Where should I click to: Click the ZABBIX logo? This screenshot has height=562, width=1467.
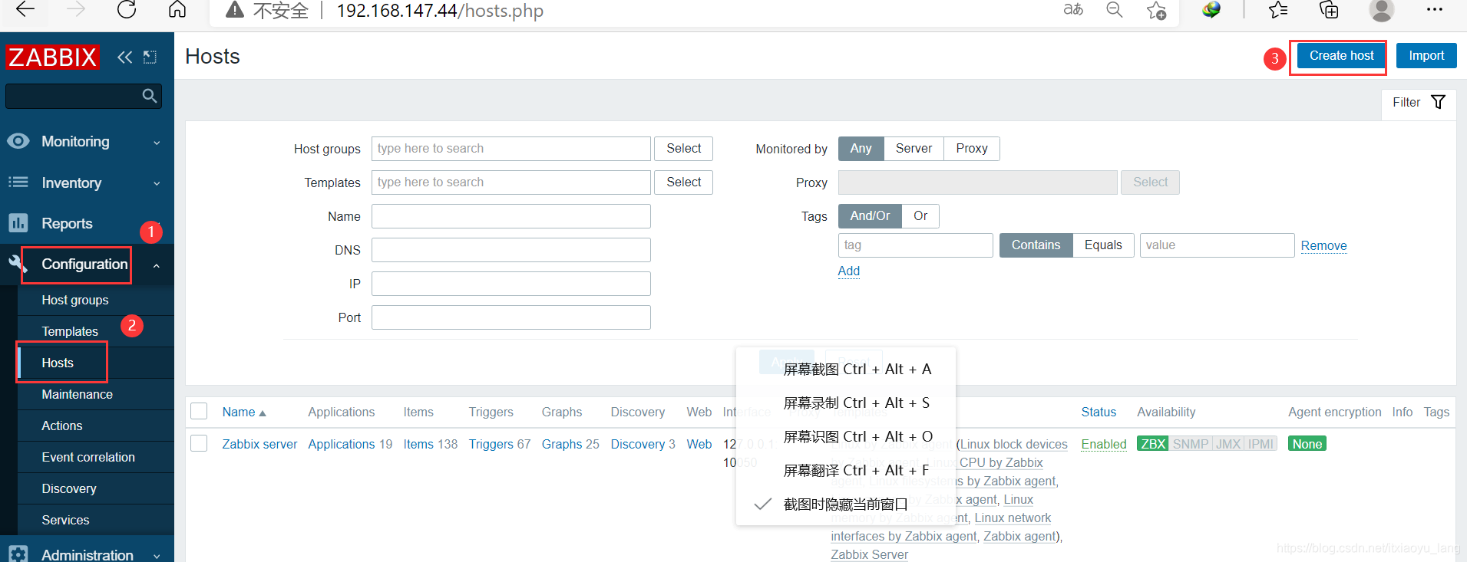click(x=52, y=57)
